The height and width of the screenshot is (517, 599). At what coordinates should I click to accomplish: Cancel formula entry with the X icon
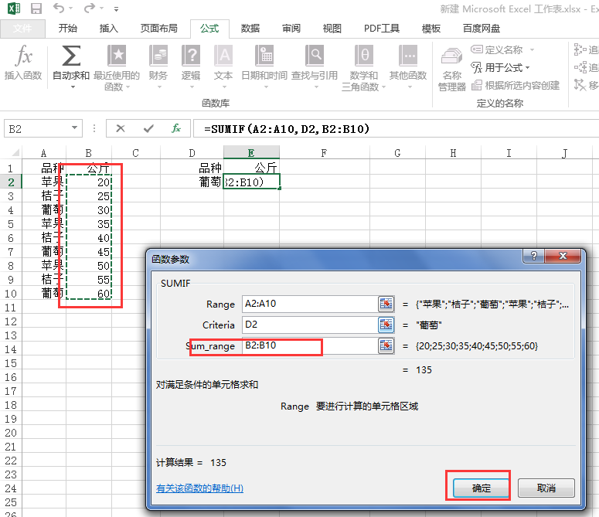pyautogui.click(x=121, y=129)
